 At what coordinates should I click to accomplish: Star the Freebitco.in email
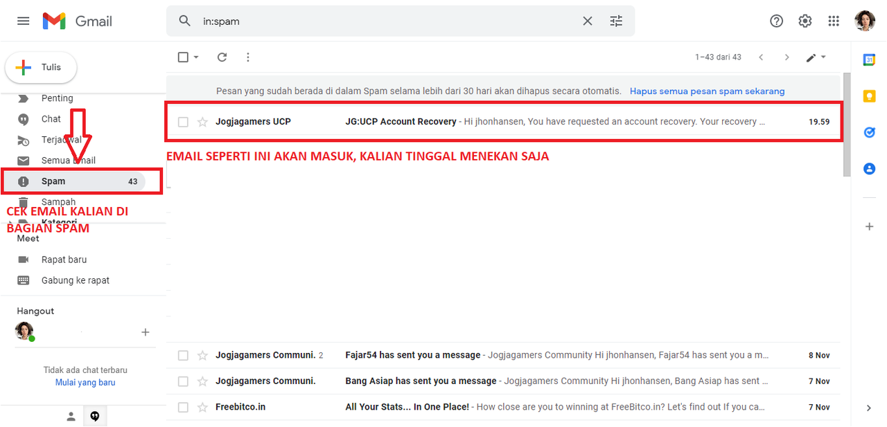pos(202,407)
